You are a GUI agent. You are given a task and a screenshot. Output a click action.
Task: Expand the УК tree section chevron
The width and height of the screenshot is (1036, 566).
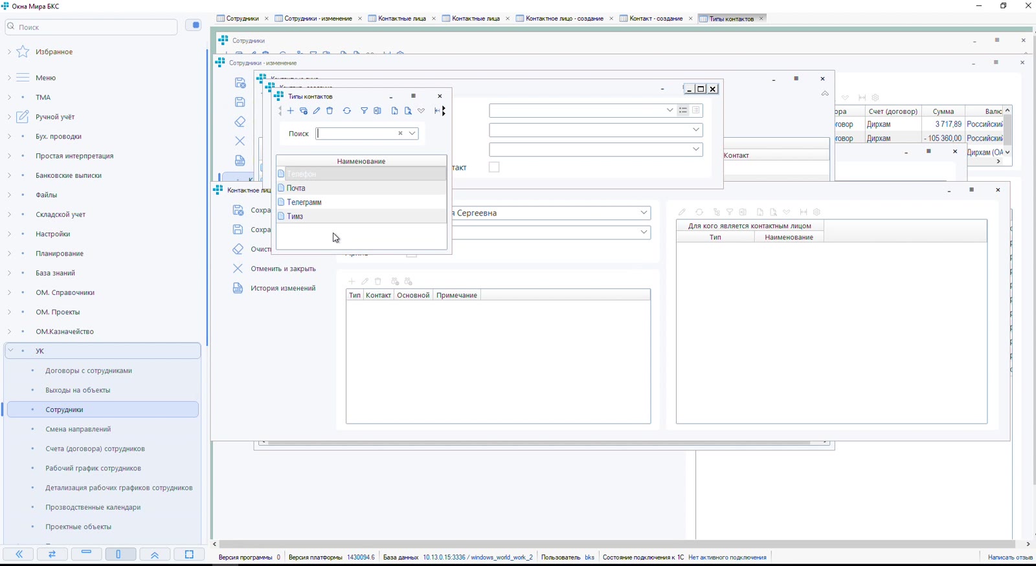click(10, 351)
